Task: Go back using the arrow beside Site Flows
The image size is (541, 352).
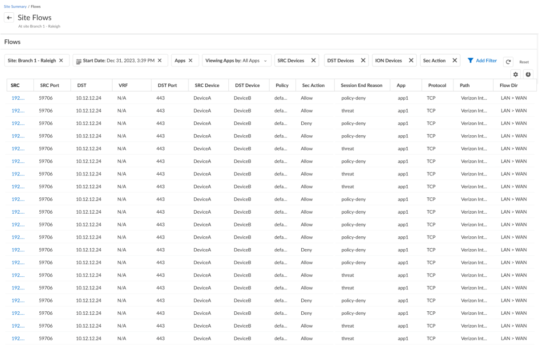Action: point(9,18)
